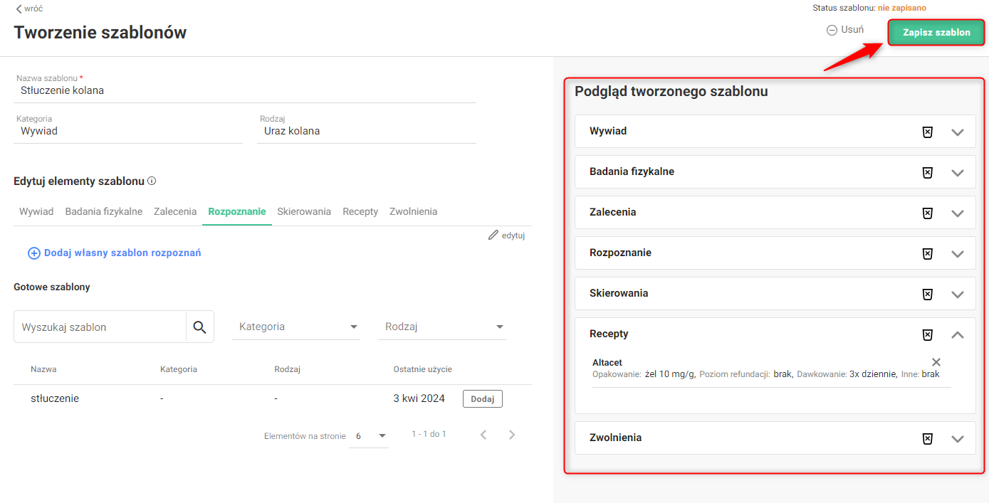Switch to the Skierowania tab
Screen dimensions: 989x503
point(304,211)
